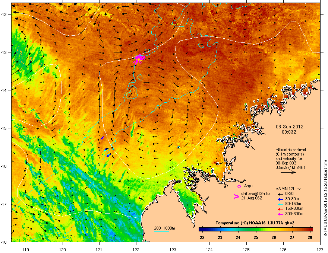
Task: Click the colorbar tick label 26
Action: (274, 237)
